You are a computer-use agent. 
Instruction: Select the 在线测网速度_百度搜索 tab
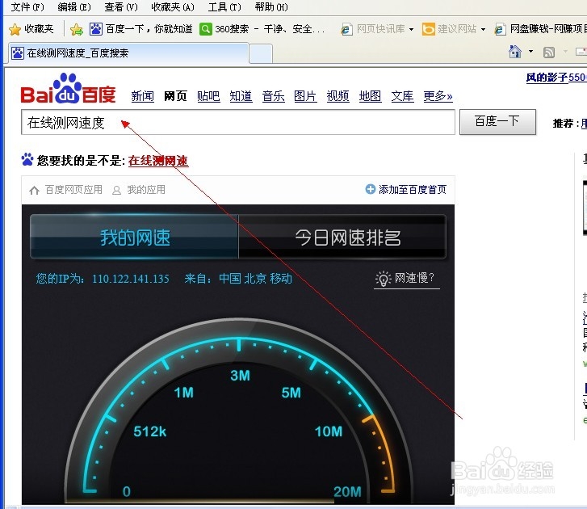pyautogui.click(x=128, y=53)
